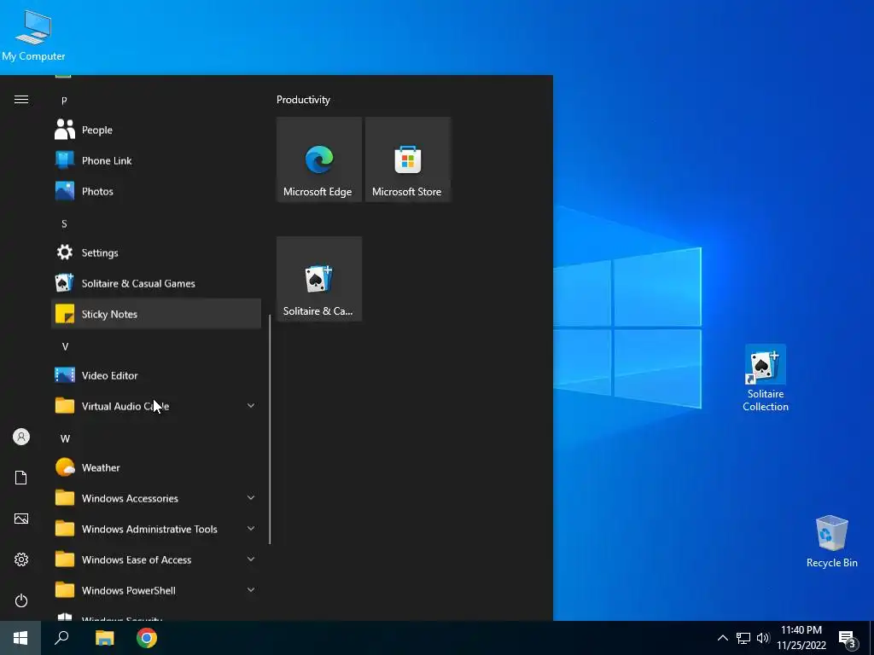Click the Solitaire & Ca... pinned tile

point(319,279)
